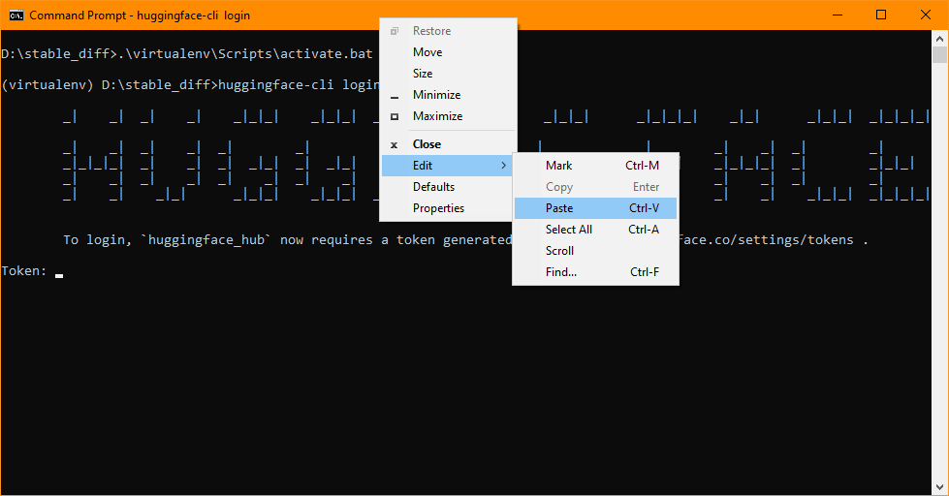
Task: Click the settings/tokens URL text
Action: 765,239
